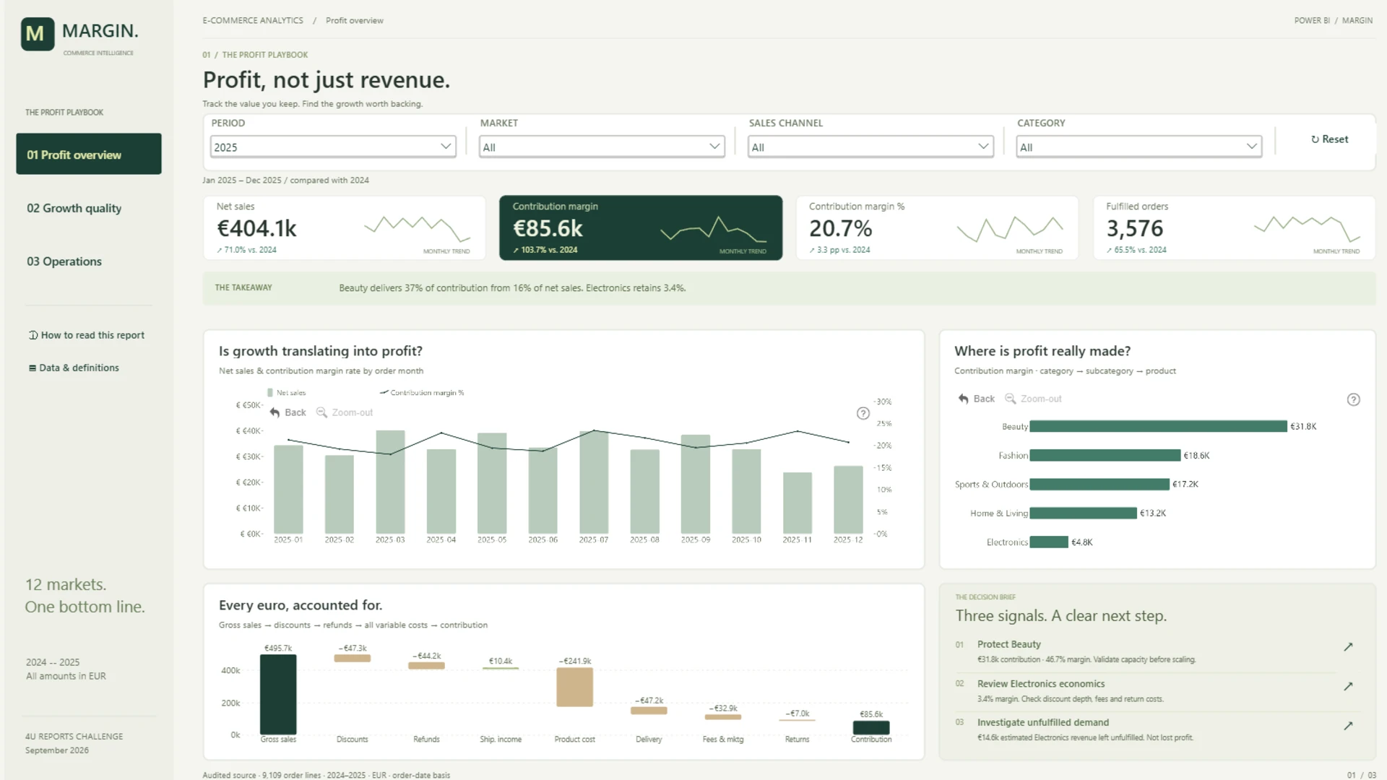Go to 02 Growth quality page
1387x780 pixels.
pyautogui.click(x=74, y=208)
